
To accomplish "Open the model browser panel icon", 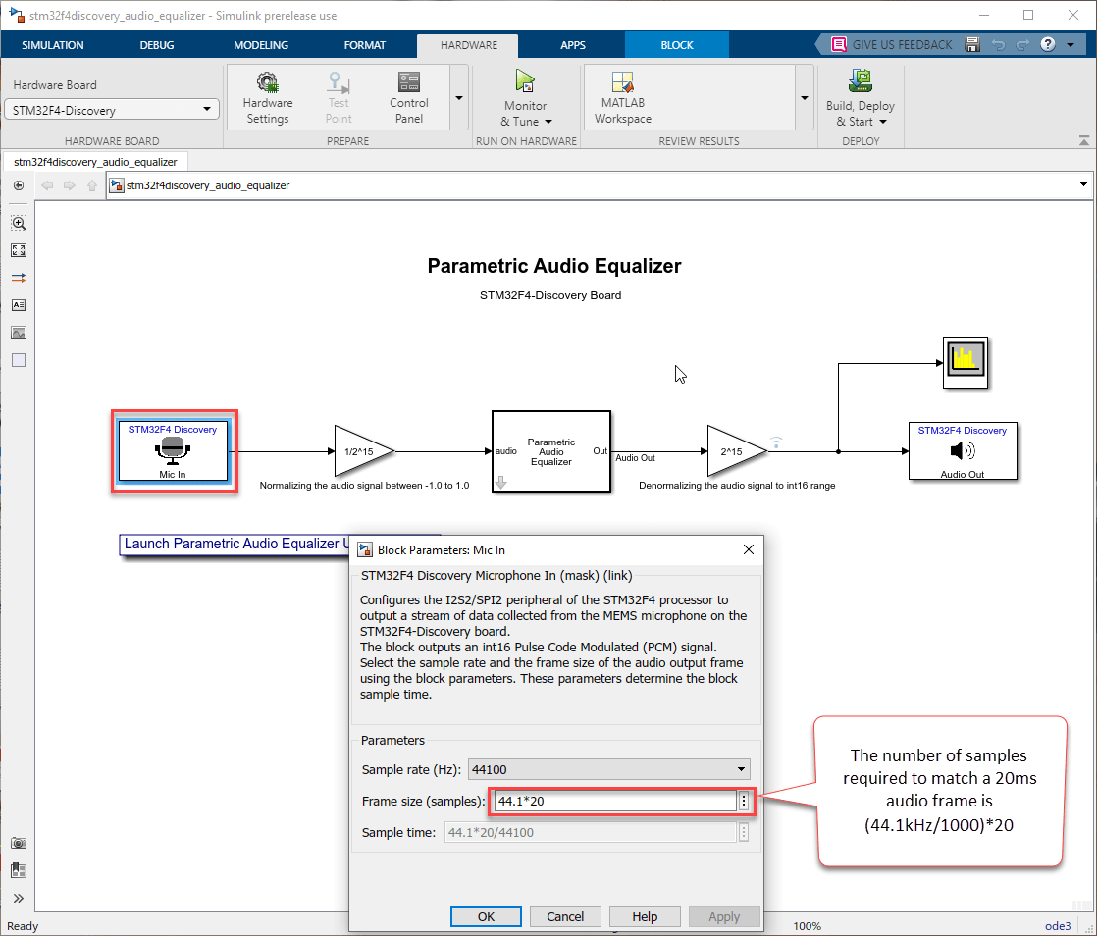I will [x=19, y=870].
